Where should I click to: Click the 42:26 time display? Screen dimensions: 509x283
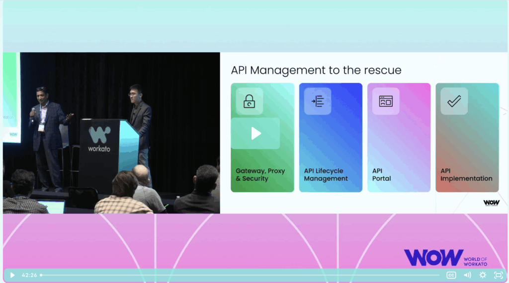point(29,275)
